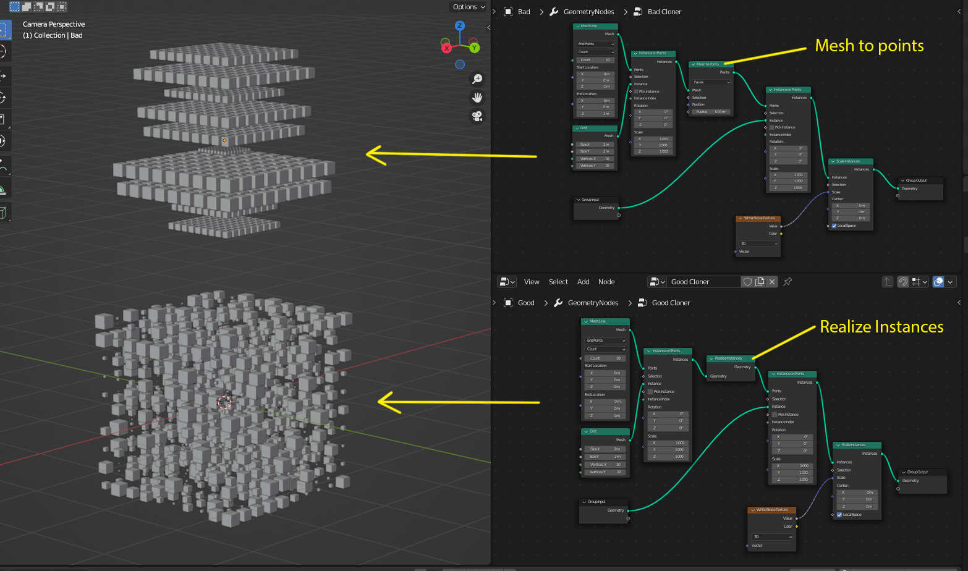This screenshot has width=968, height=571.
Task: Uncheck Local Space in Good Cloner tree
Action: (839, 515)
